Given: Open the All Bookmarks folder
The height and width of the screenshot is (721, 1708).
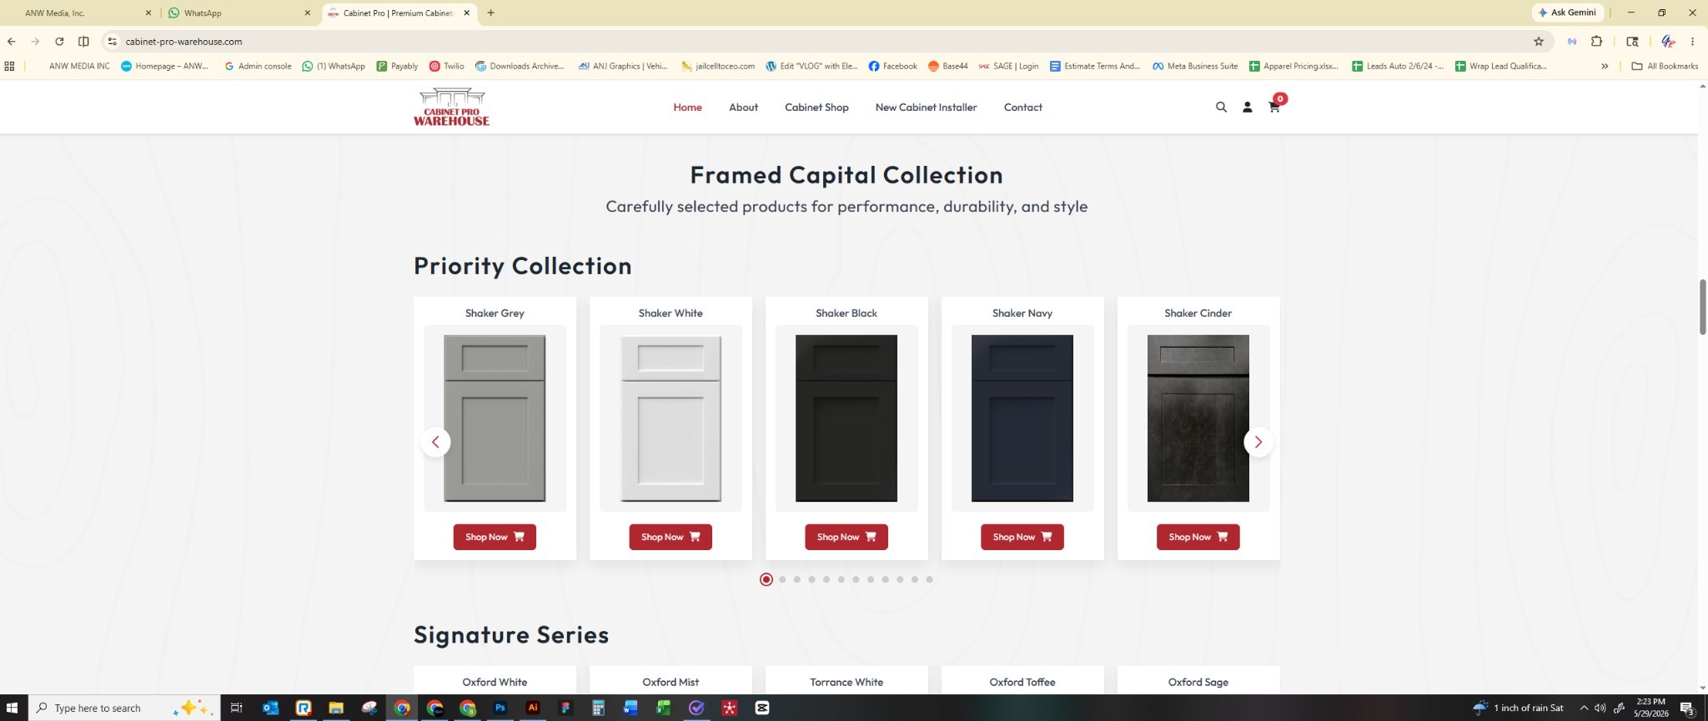Looking at the screenshot, I should pos(1665,66).
